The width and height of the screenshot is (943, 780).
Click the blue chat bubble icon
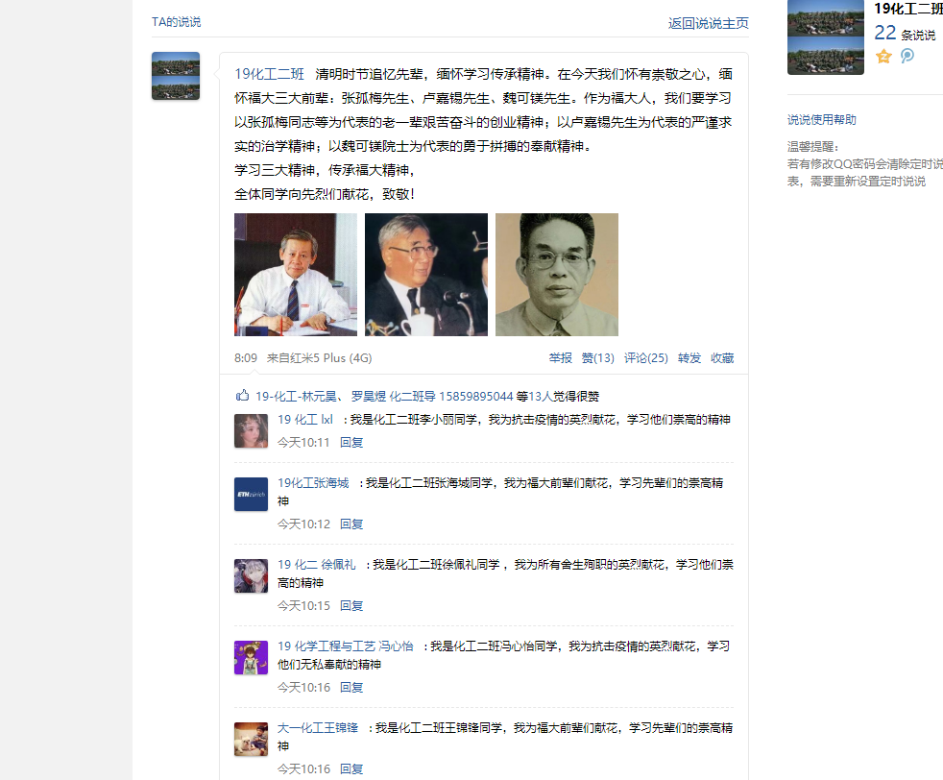tap(907, 56)
